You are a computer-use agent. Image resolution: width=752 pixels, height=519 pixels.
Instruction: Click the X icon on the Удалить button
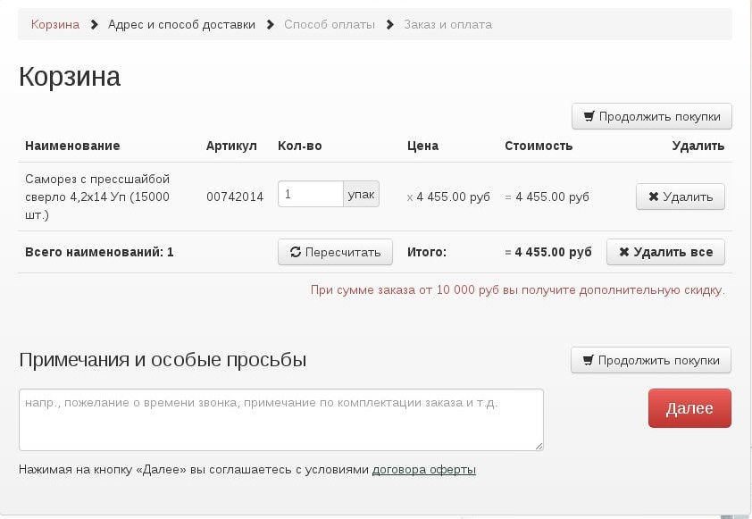[x=653, y=197]
